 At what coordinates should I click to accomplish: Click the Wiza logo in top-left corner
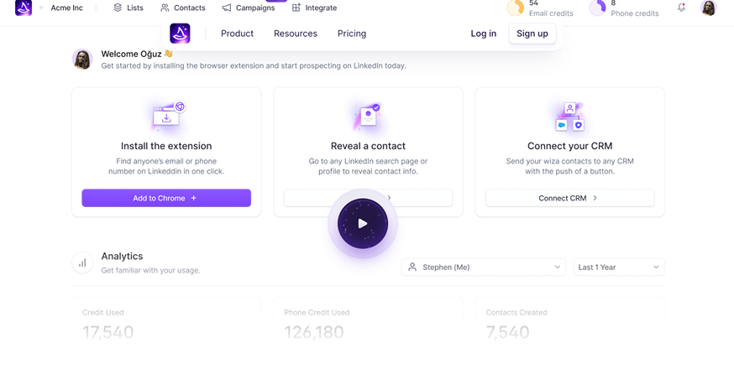[24, 8]
